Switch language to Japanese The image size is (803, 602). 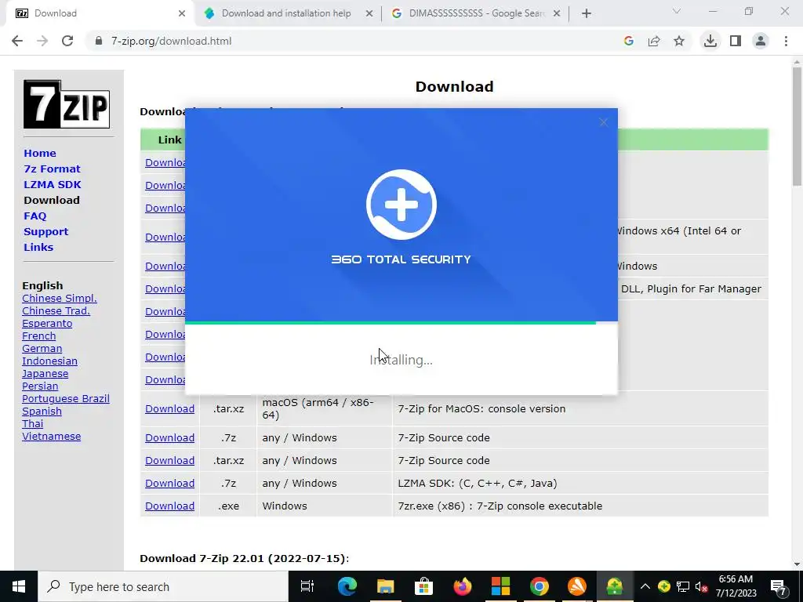[x=45, y=374]
